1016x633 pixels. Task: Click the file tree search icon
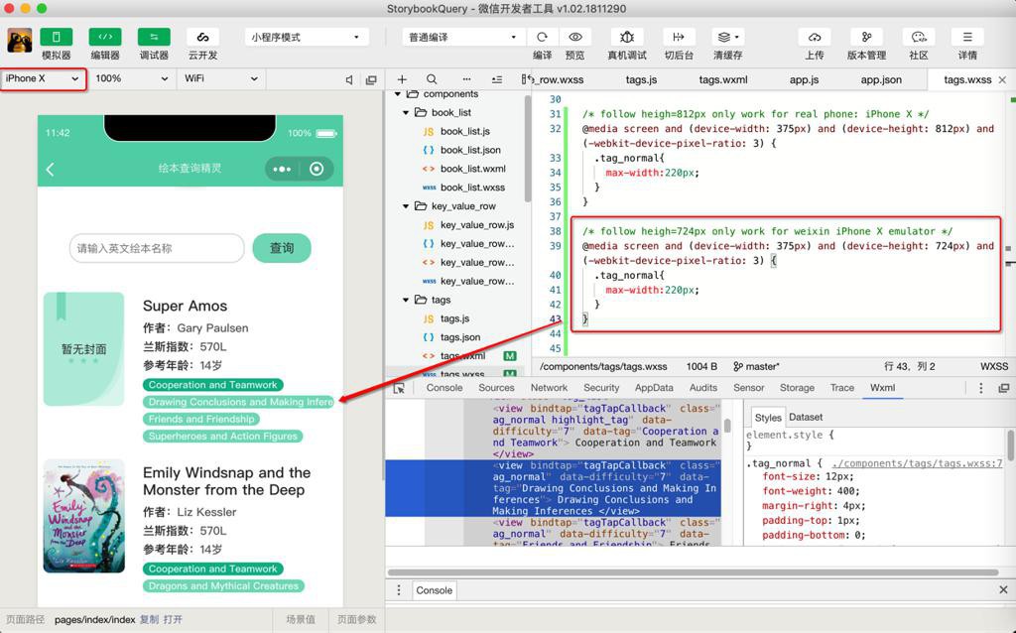pyautogui.click(x=432, y=79)
